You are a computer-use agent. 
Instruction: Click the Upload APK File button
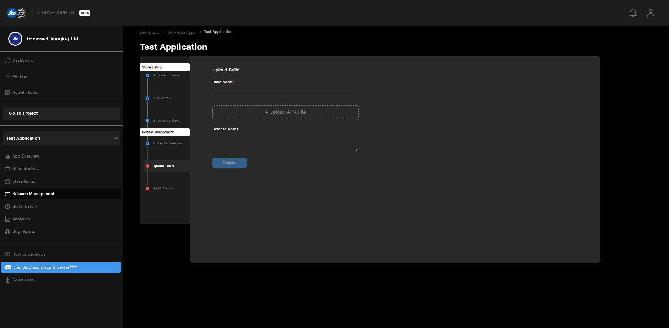click(x=285, y=112)
